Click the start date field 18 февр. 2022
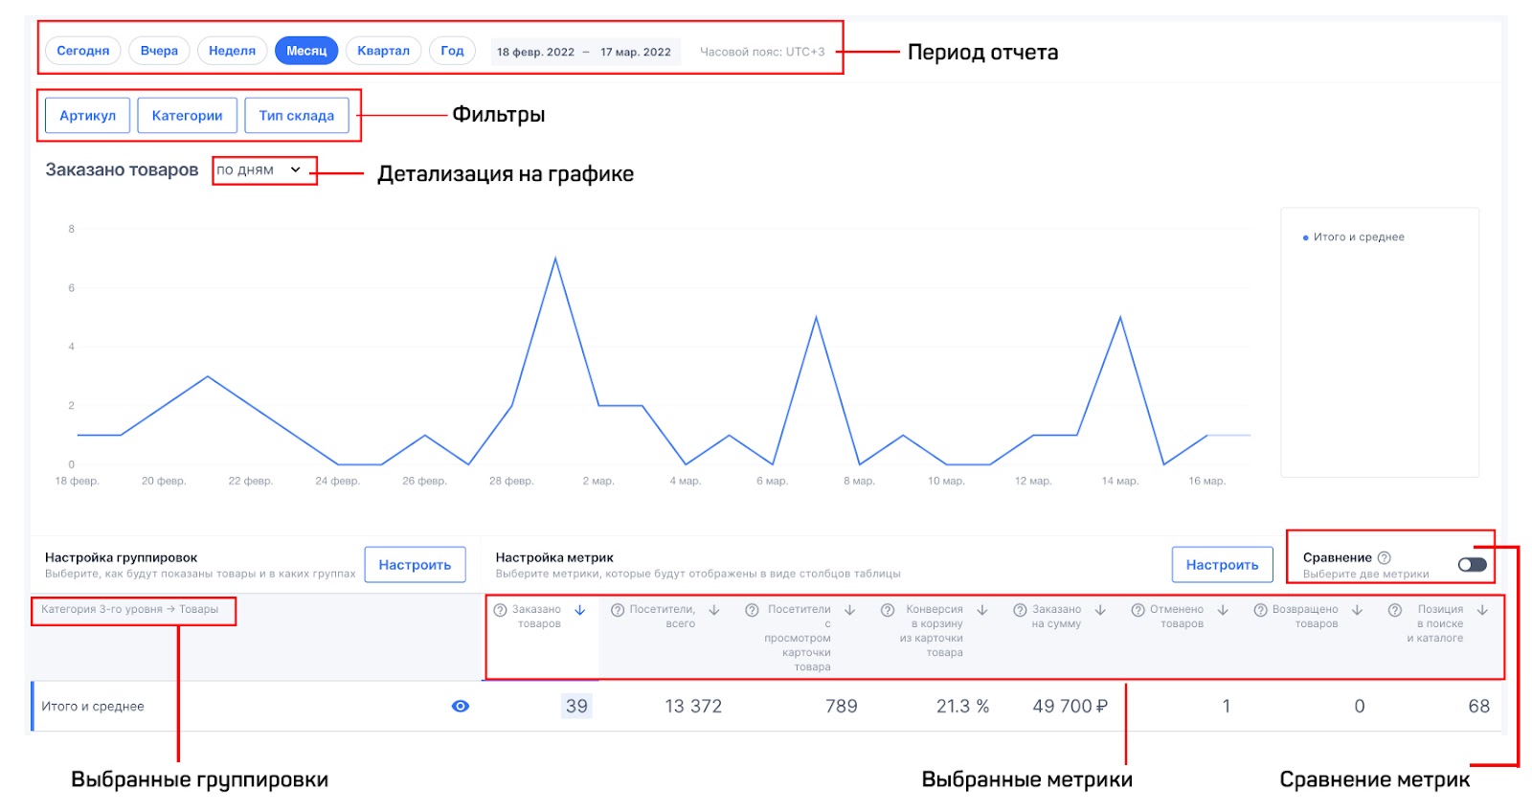 click(535, 52)
